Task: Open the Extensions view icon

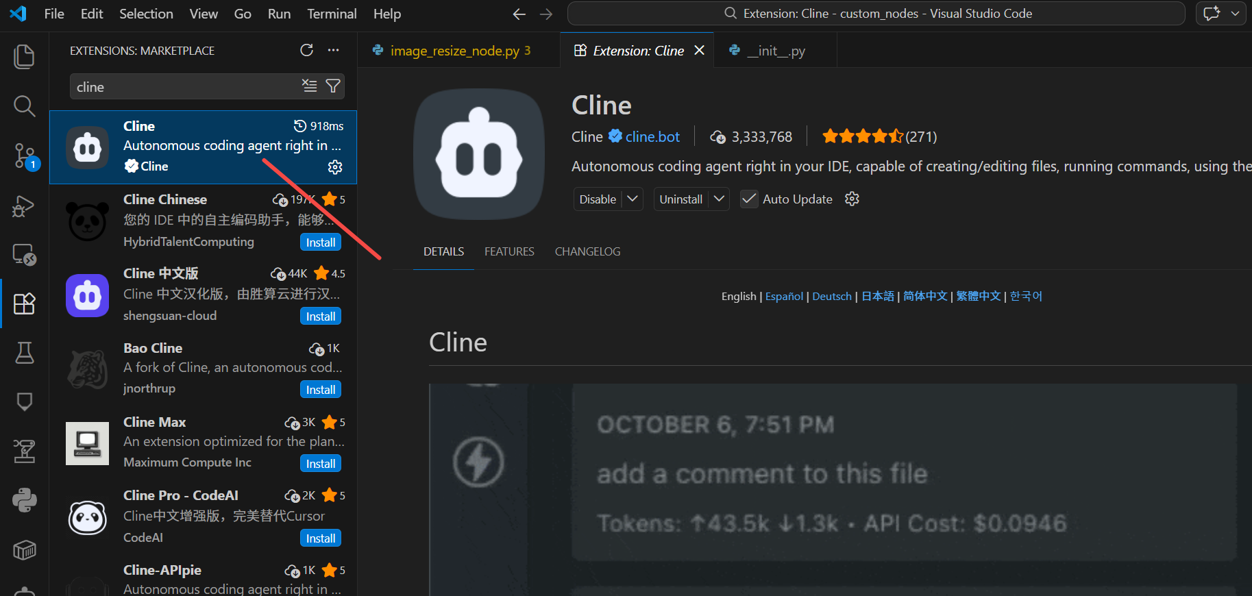Action: coord(24,303)
